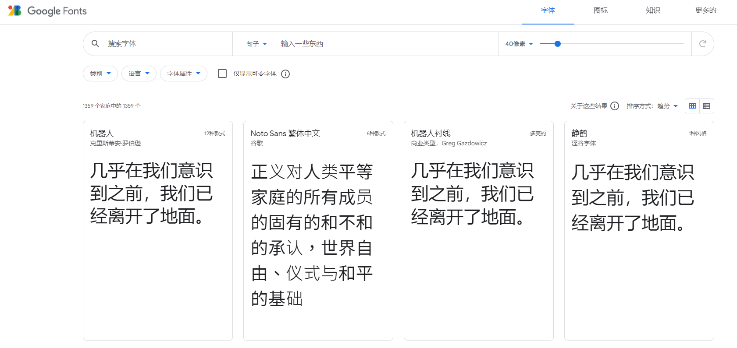737x348 pixels.
Task: Click designer name 克里斯蒂安·罗伯逊
Action: tap(116, 143)
